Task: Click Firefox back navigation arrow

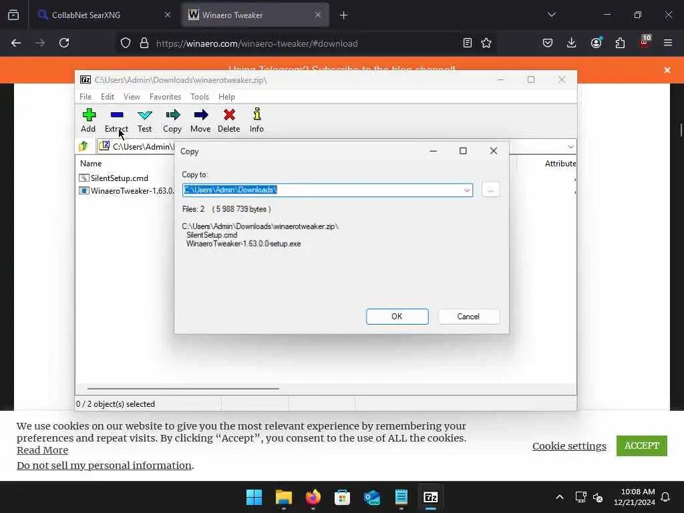Action: 16,43
